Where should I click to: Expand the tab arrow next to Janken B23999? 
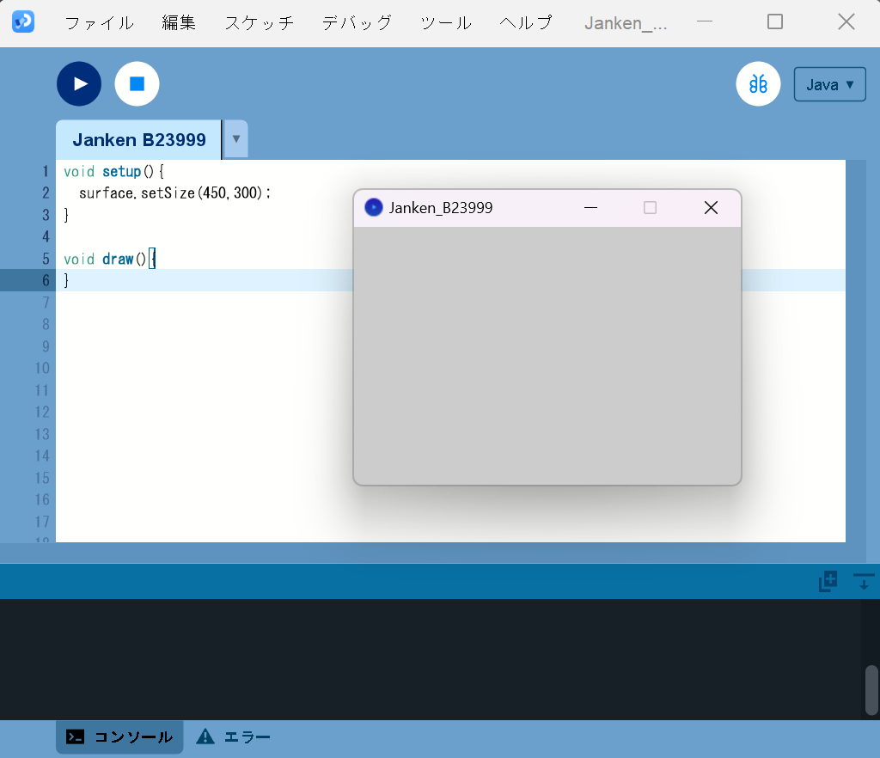(235, 139)
